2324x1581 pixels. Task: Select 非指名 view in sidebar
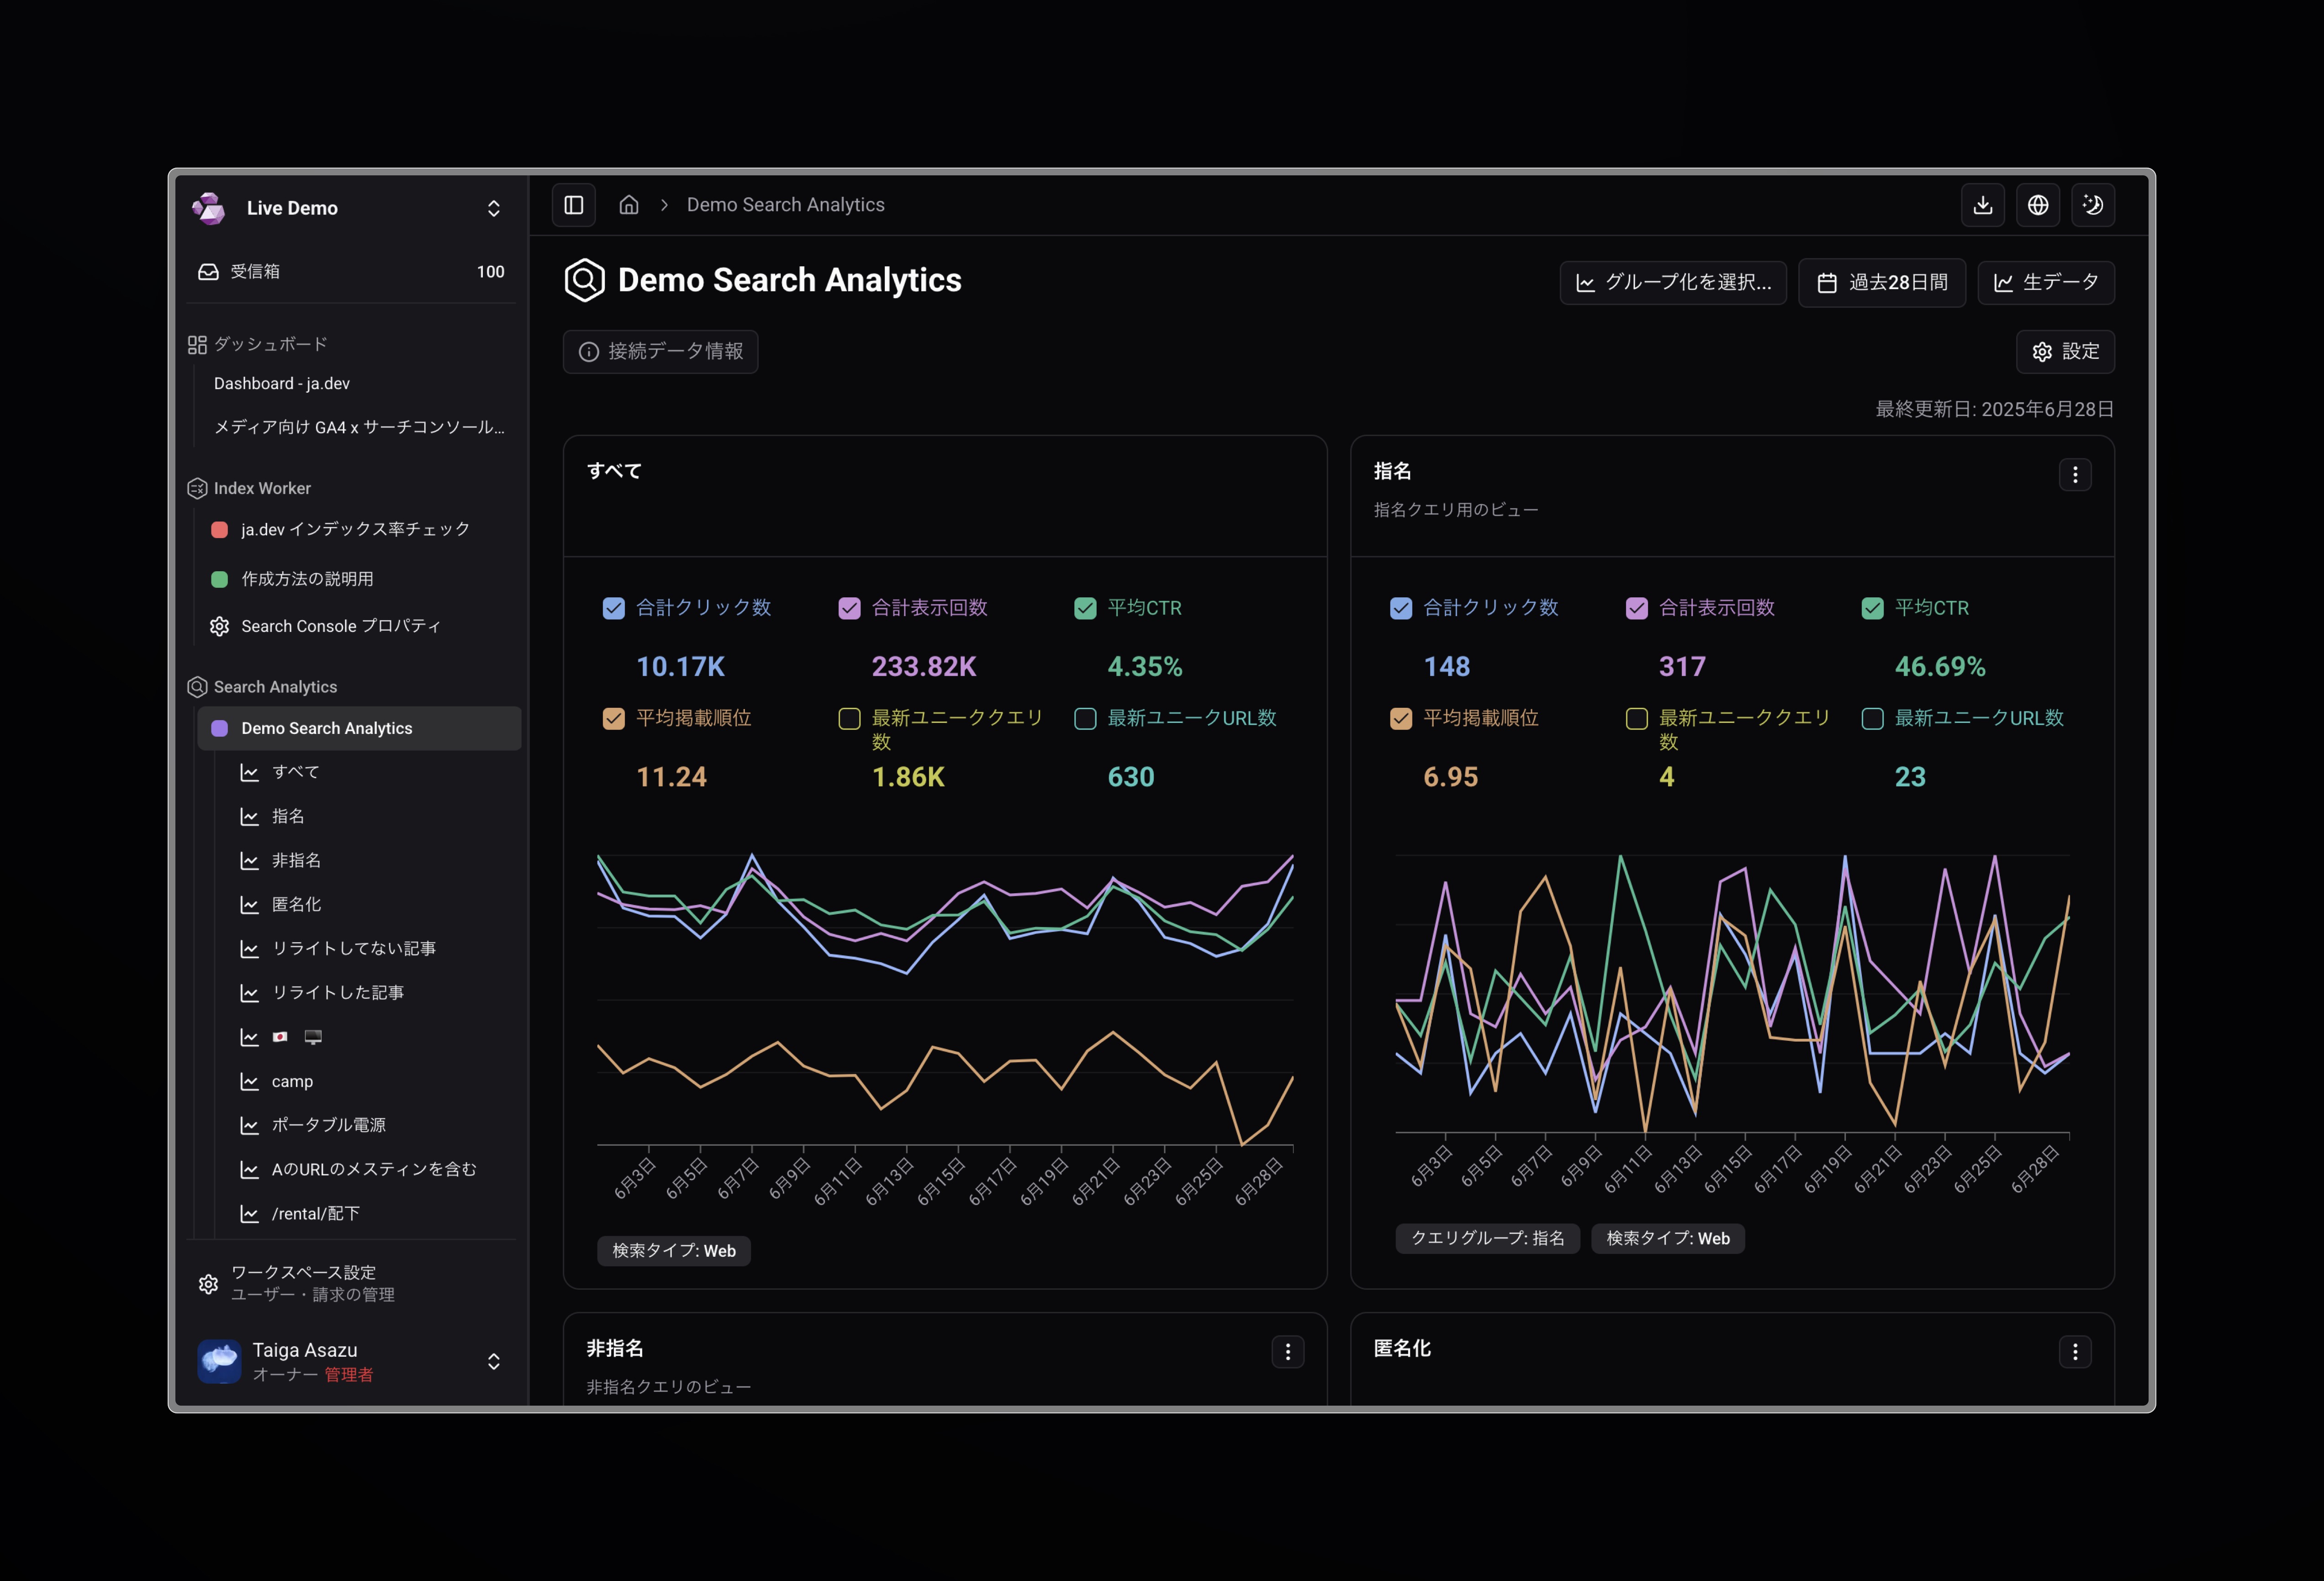(x=296, y=860)
